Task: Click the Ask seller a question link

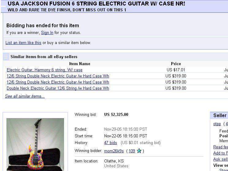Action: 220,159
